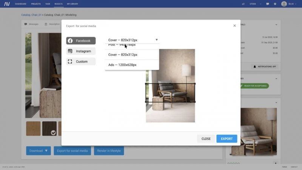Choose the Custom size option
The height and width of the screenshot is (170, 302).
coord(81,62)
